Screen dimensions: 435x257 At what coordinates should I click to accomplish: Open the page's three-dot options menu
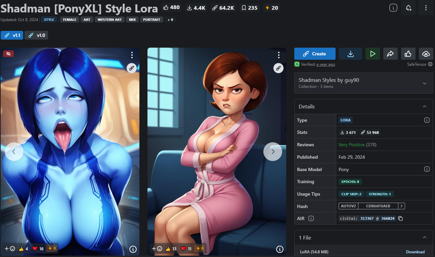coord(426,8)
